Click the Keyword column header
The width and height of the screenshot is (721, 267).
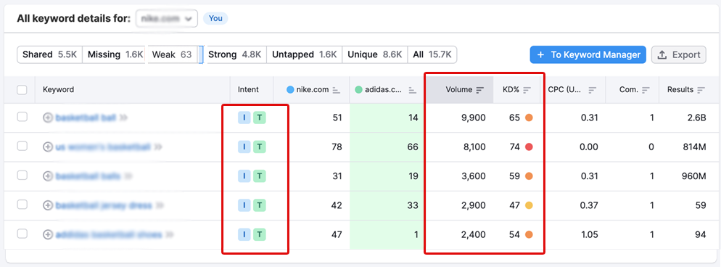(59, 90)
